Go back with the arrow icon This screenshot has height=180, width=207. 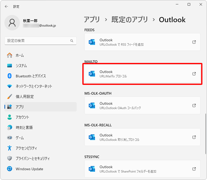coord(6,7)
